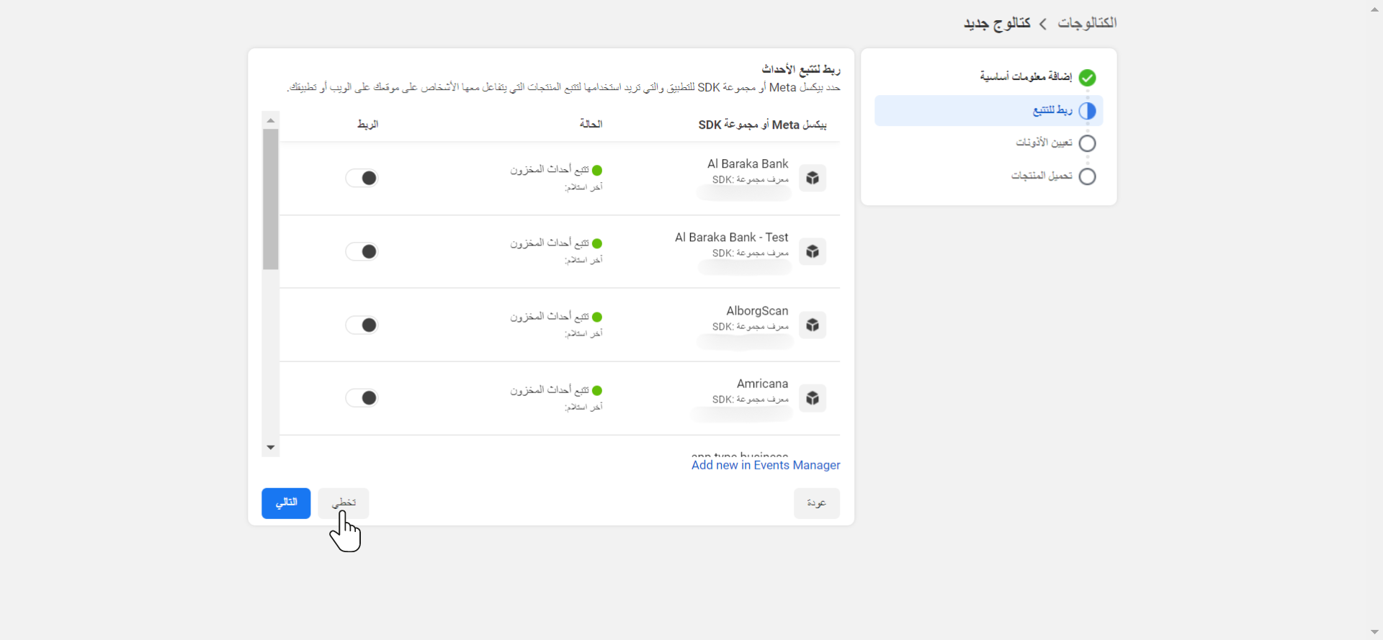Image resolution: width=1383 pixels, height=640 pixels.
Task: Click the list scrollbar down arrow
Action: click(271, 447)
